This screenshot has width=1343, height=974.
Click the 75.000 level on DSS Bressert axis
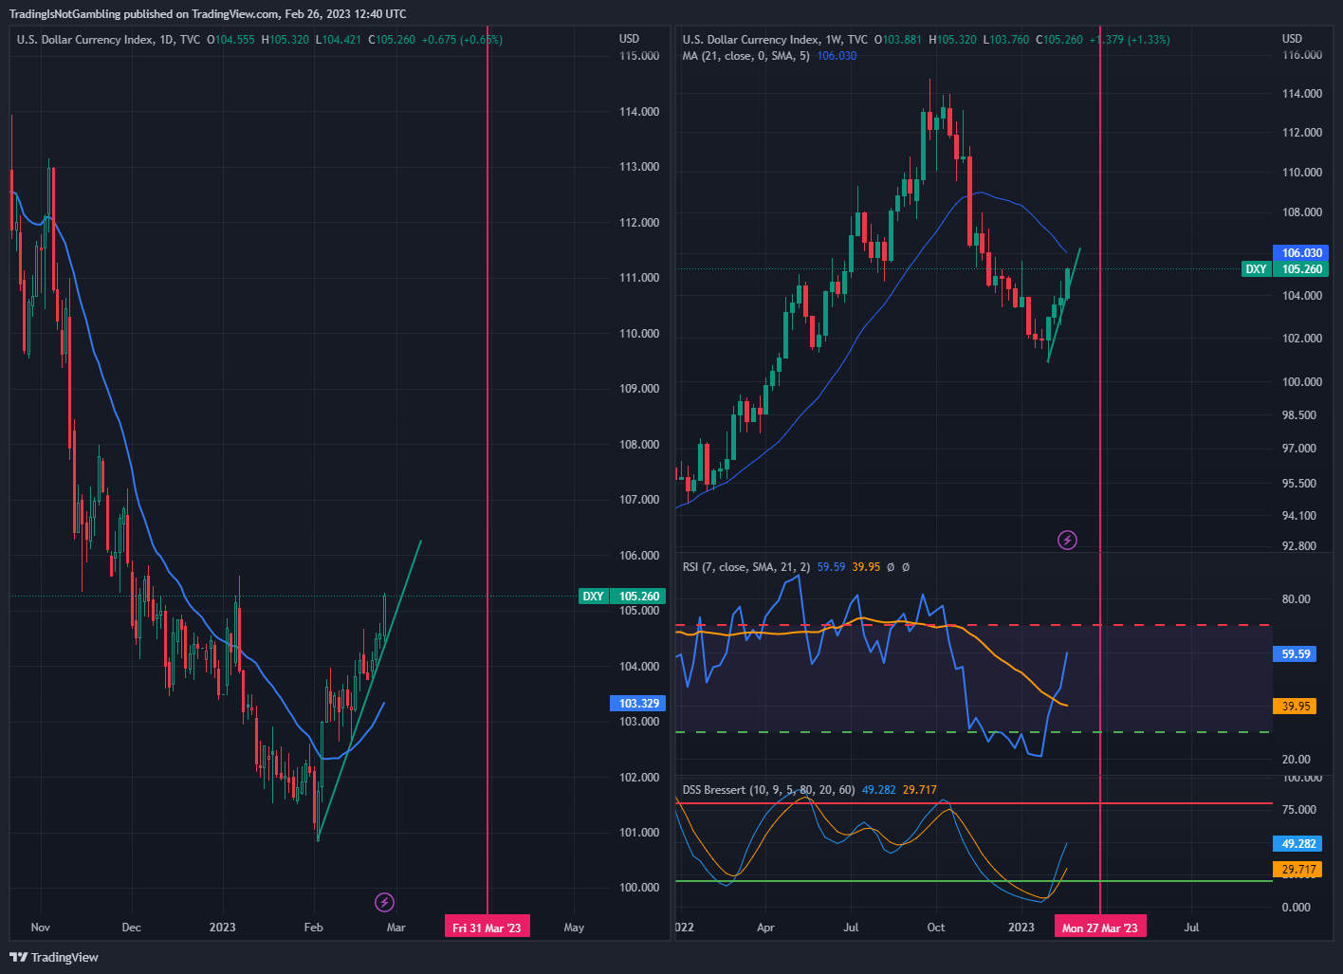[1299, 810]
